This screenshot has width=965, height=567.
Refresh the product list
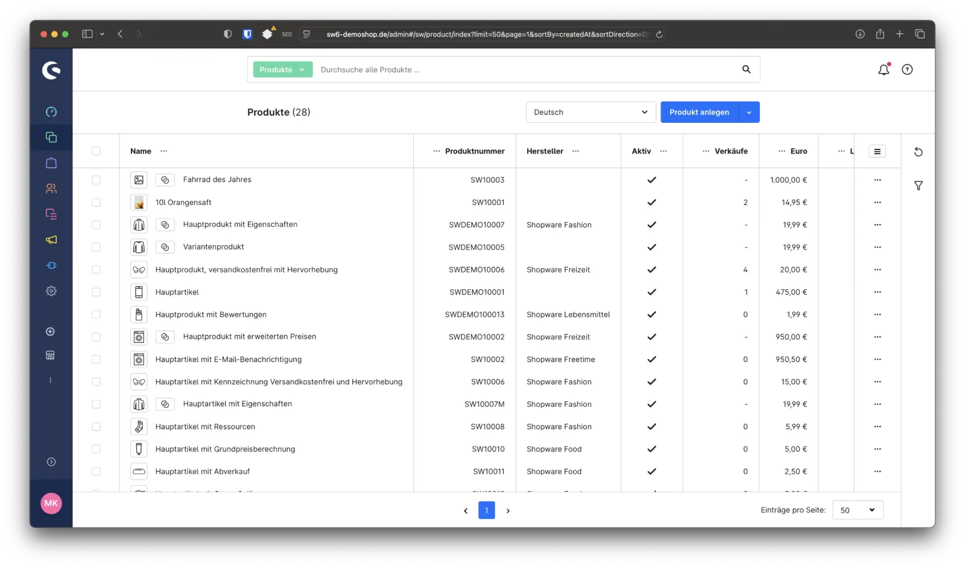918,152
